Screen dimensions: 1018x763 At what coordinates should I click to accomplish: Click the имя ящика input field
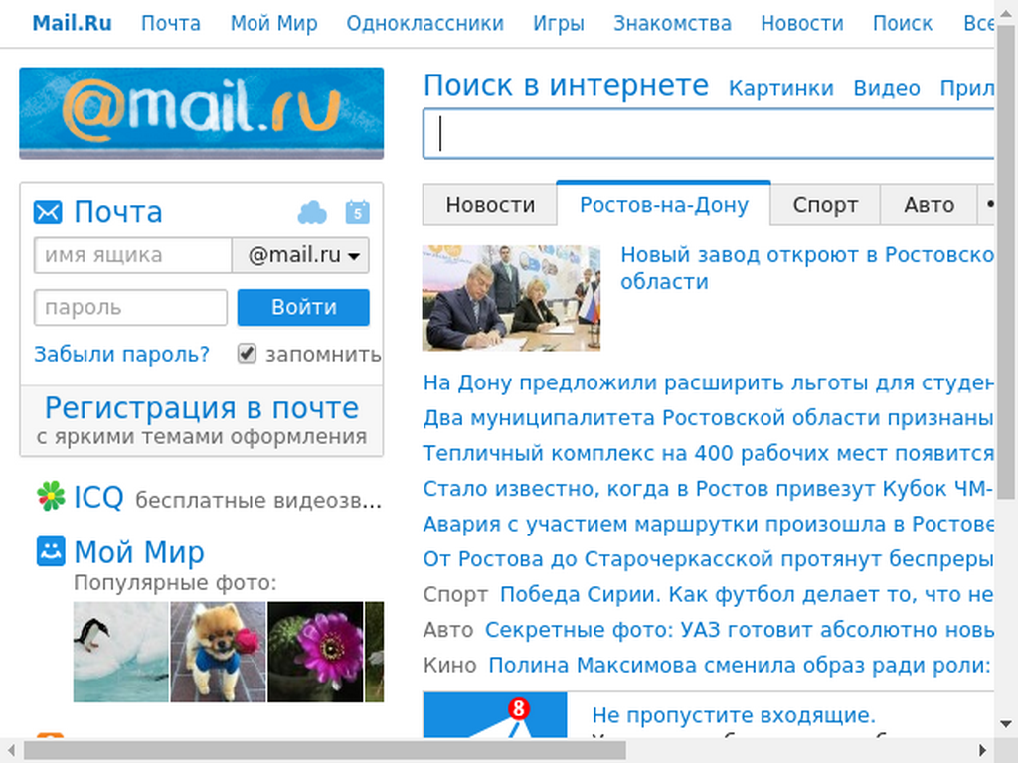[x=133, y=255]
